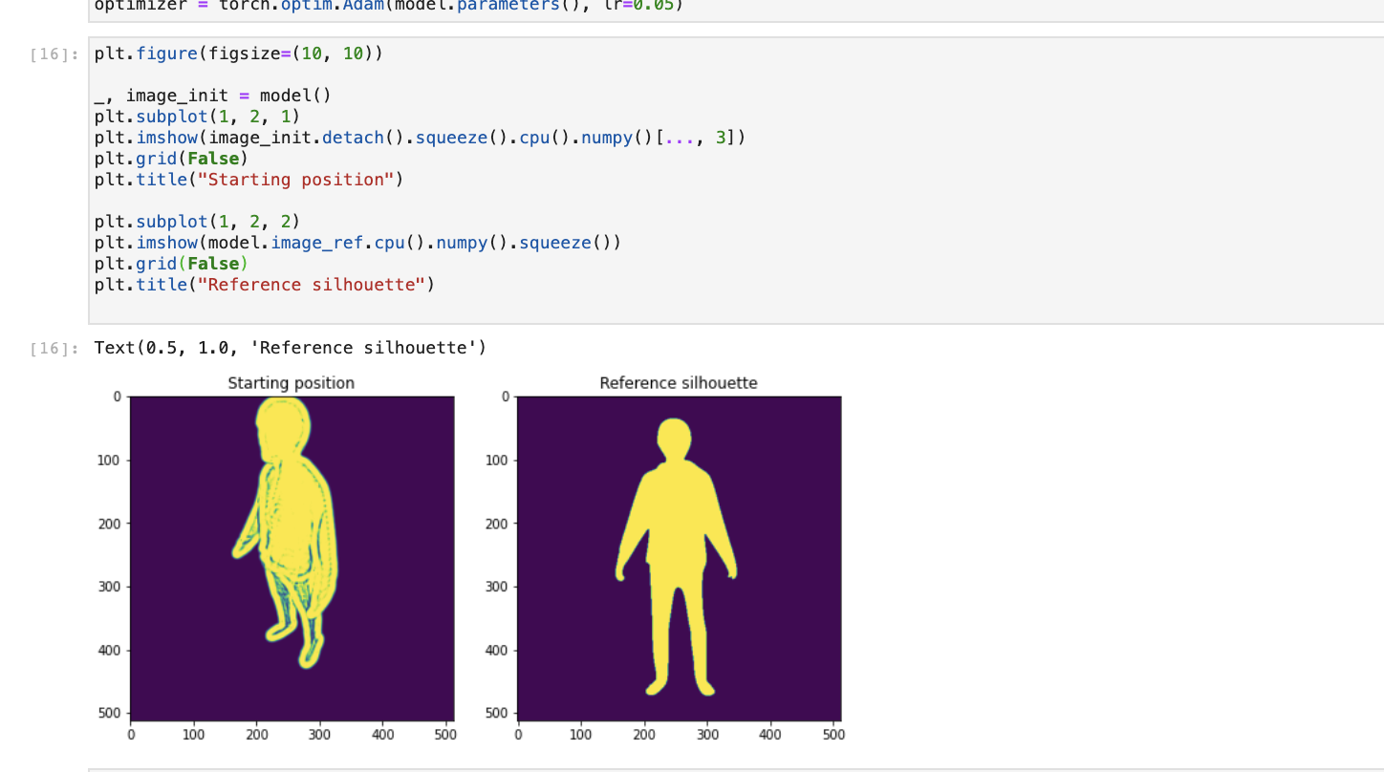
Task: Click the "Starting position" plot title text
Action: click(x=291, y=382)
